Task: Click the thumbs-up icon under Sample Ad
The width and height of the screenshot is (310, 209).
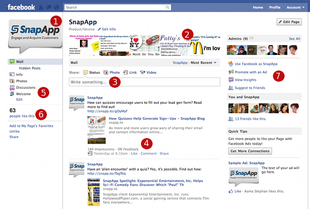Action: pyautogui.click(x=231, y=191)
